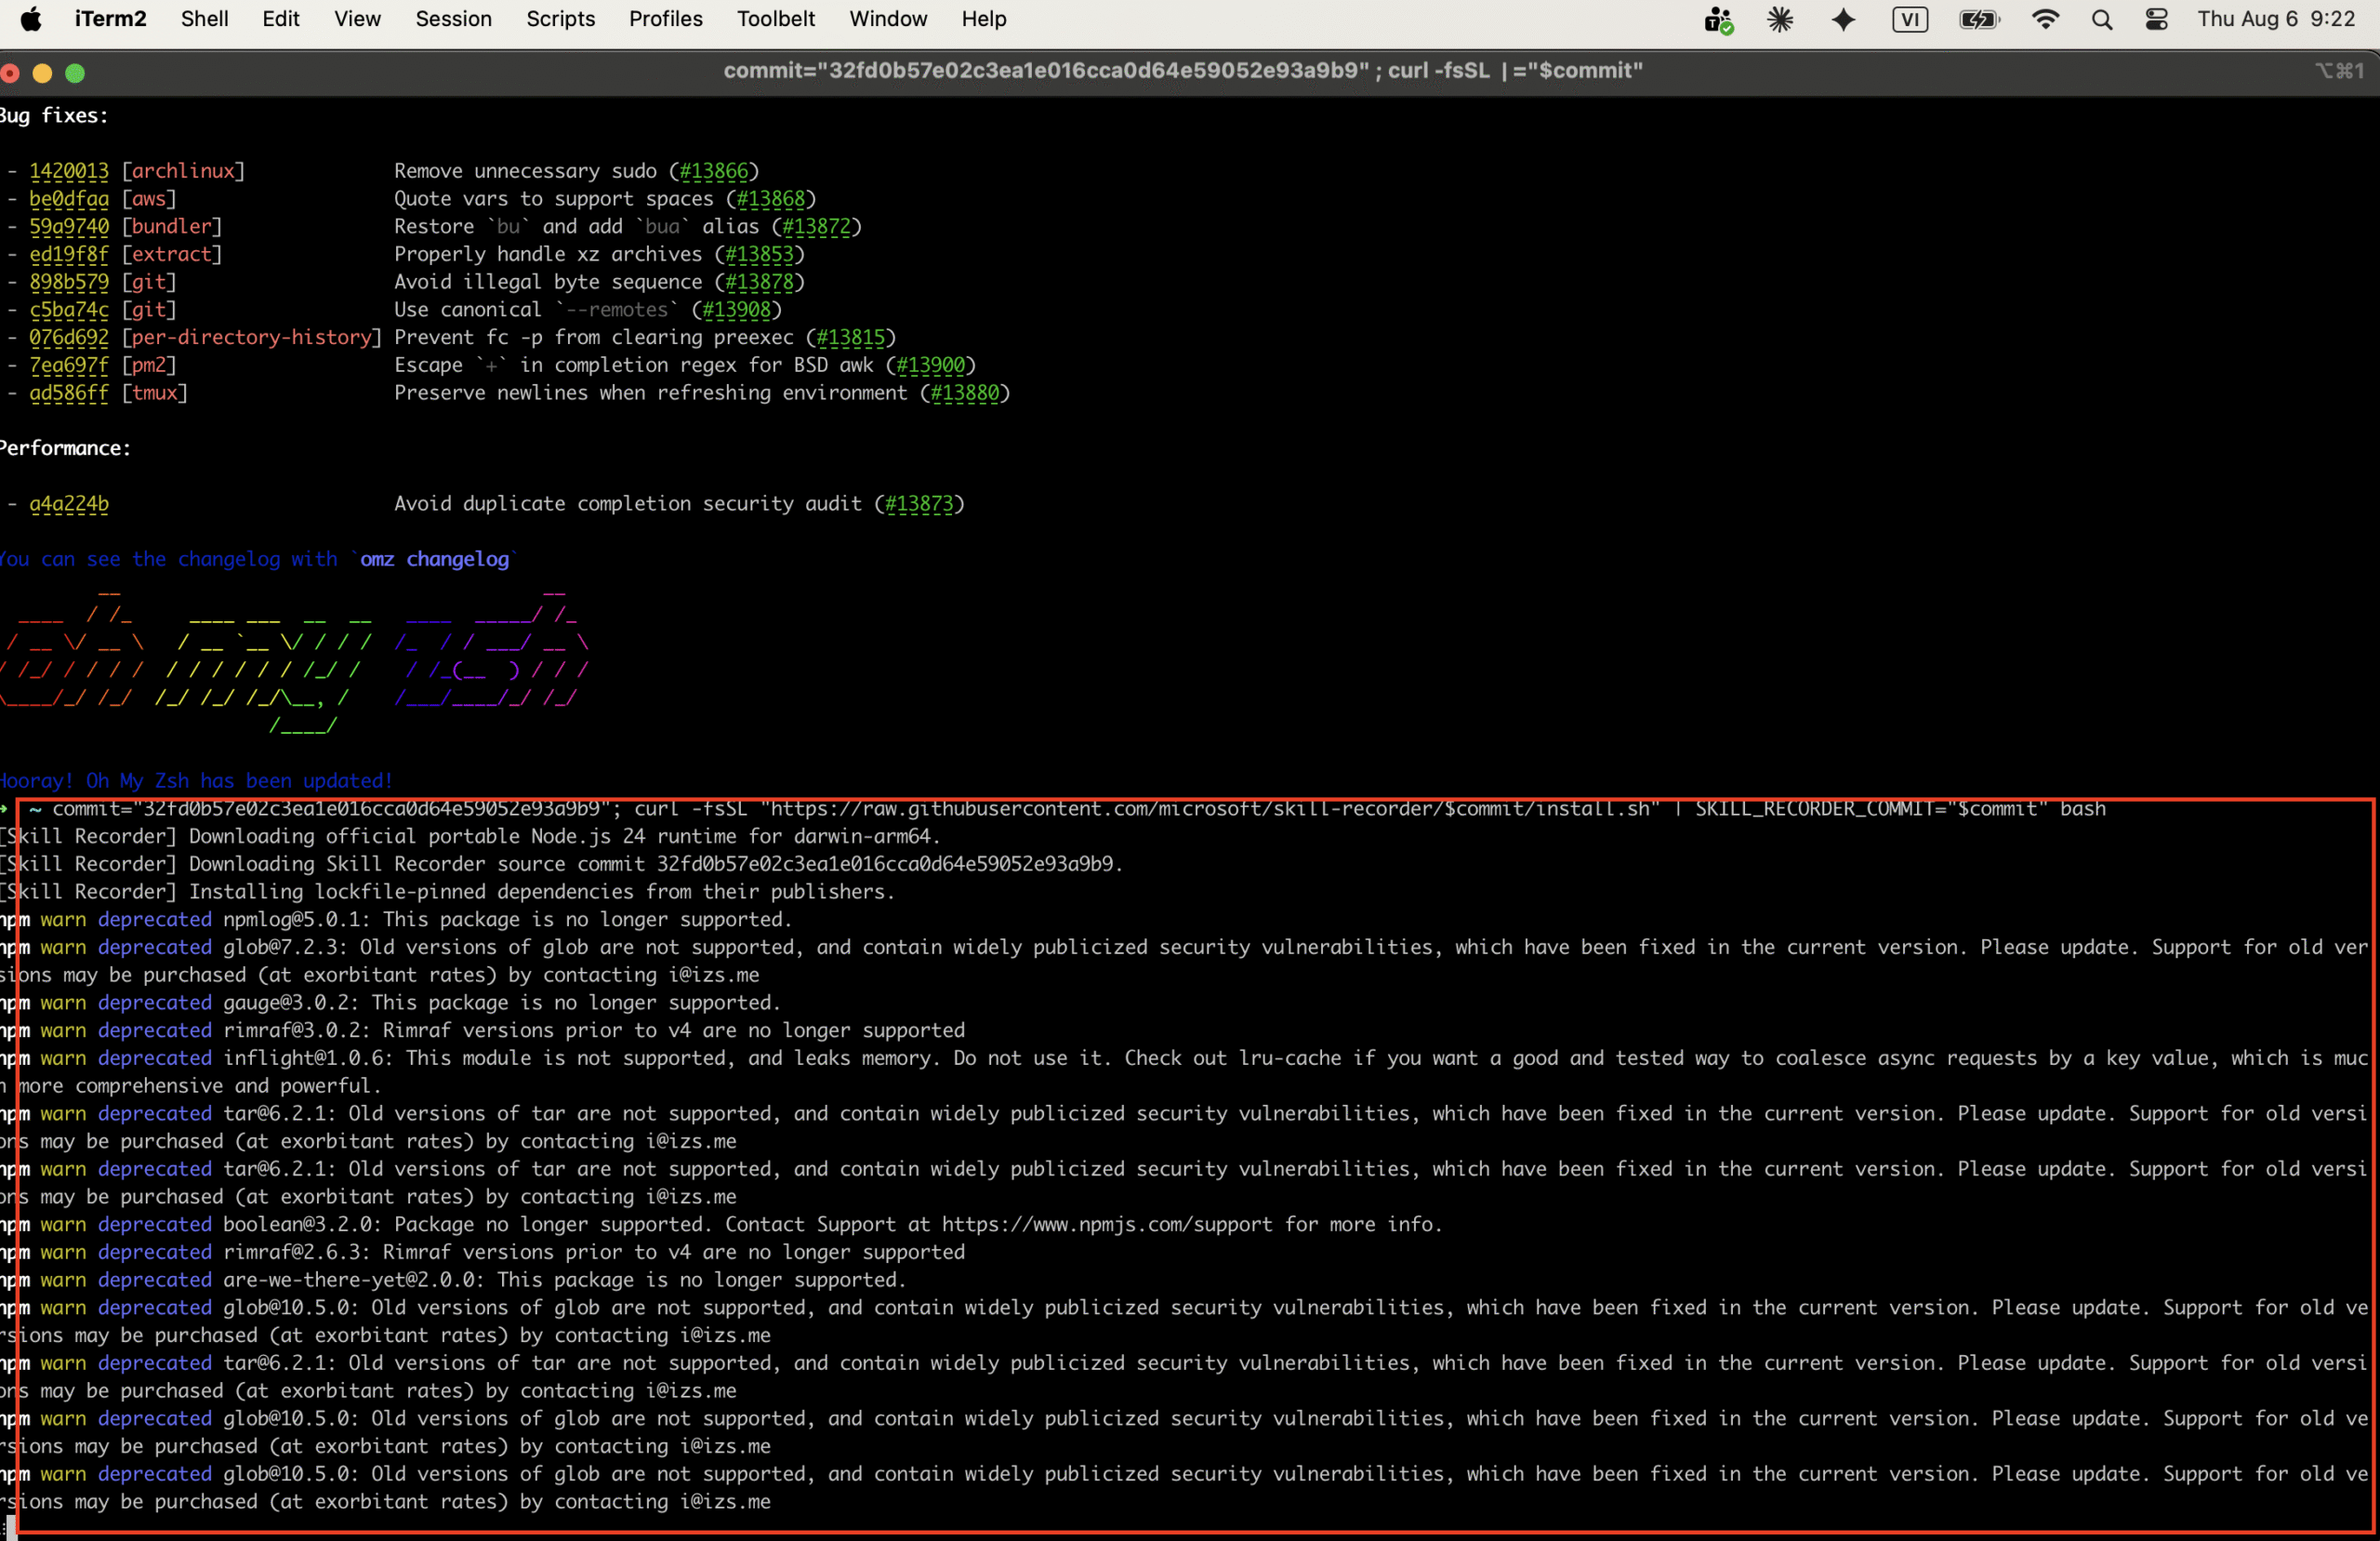The width and height of the screenshot is (2380, 1541).
Task: Open pull request link #13866
Action: (714, 171)
